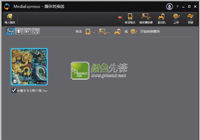The width and height of the screenshot is (200, 140).
Task: Open the Upload (上传) globe icon
Action: point(176,19)
